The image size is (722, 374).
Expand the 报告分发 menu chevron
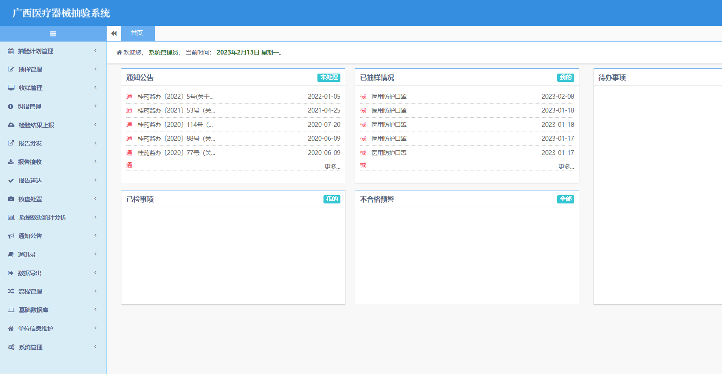[95, 143]
